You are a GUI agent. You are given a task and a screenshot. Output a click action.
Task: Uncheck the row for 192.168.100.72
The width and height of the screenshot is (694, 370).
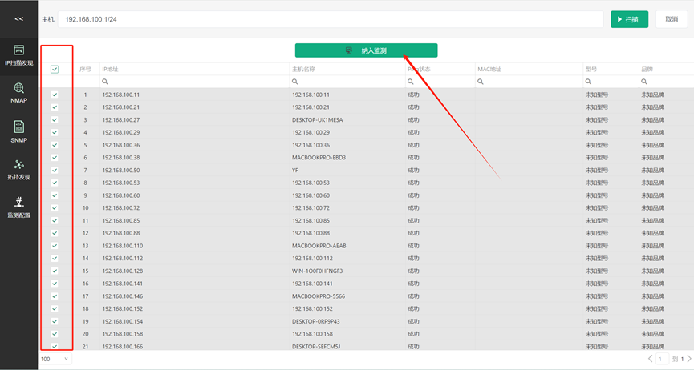[x=55, y=207]
